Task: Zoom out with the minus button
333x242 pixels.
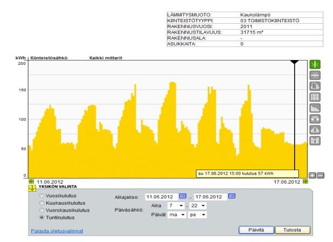Action: click(321, 176)
